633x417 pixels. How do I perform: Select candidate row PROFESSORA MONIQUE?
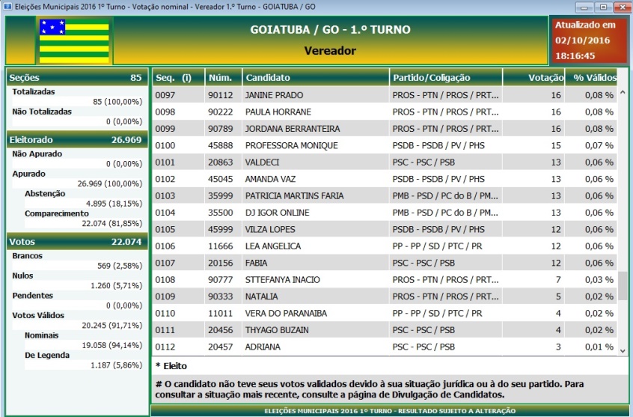(385, 145)
